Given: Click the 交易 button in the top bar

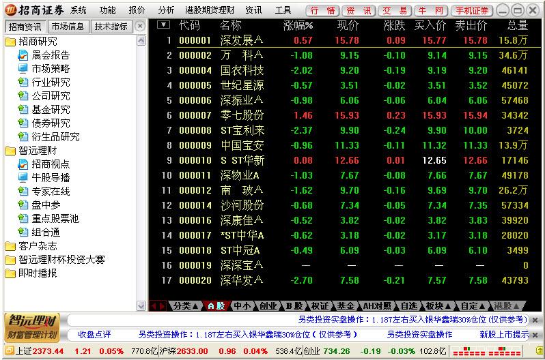Looking at the screenshot, I should pyautogui.click(x=395, y=10).
